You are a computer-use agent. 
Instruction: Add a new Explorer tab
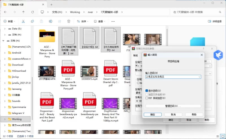[x=51, y=5]
